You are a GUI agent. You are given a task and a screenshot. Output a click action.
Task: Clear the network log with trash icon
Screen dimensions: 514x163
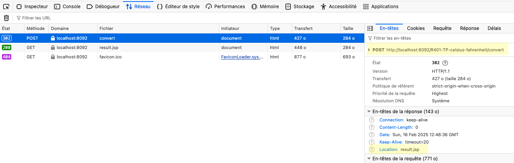click(x=6, y=18)
